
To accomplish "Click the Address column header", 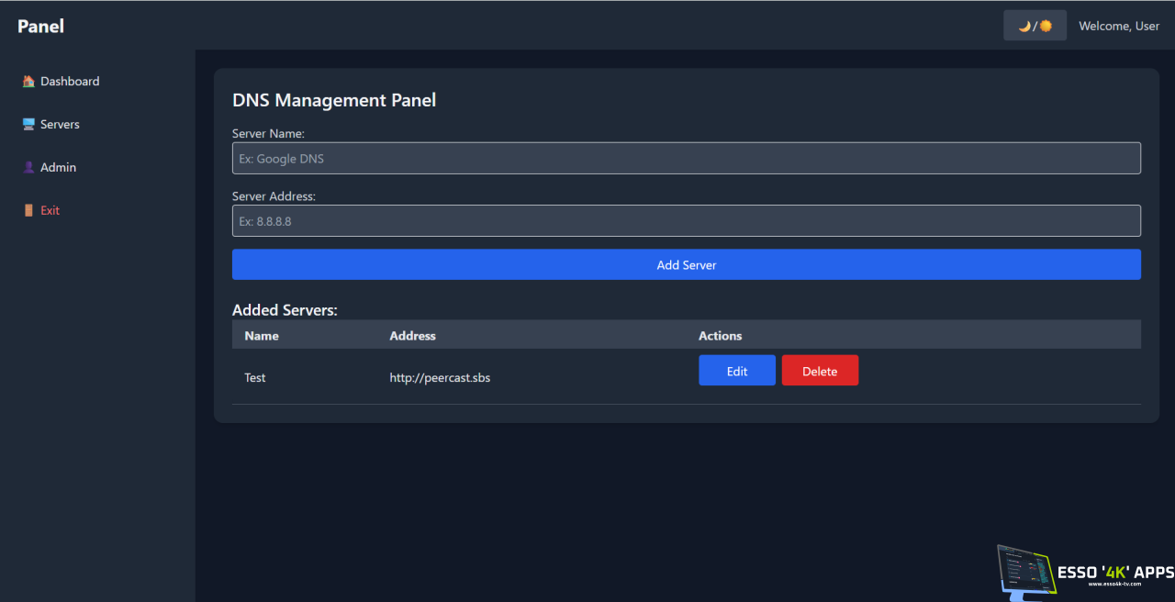I will tap(412, 336).
